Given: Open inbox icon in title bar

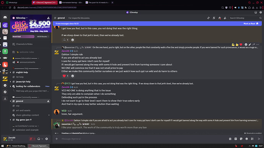Looking at the screenshot, I should pos(256,13).
